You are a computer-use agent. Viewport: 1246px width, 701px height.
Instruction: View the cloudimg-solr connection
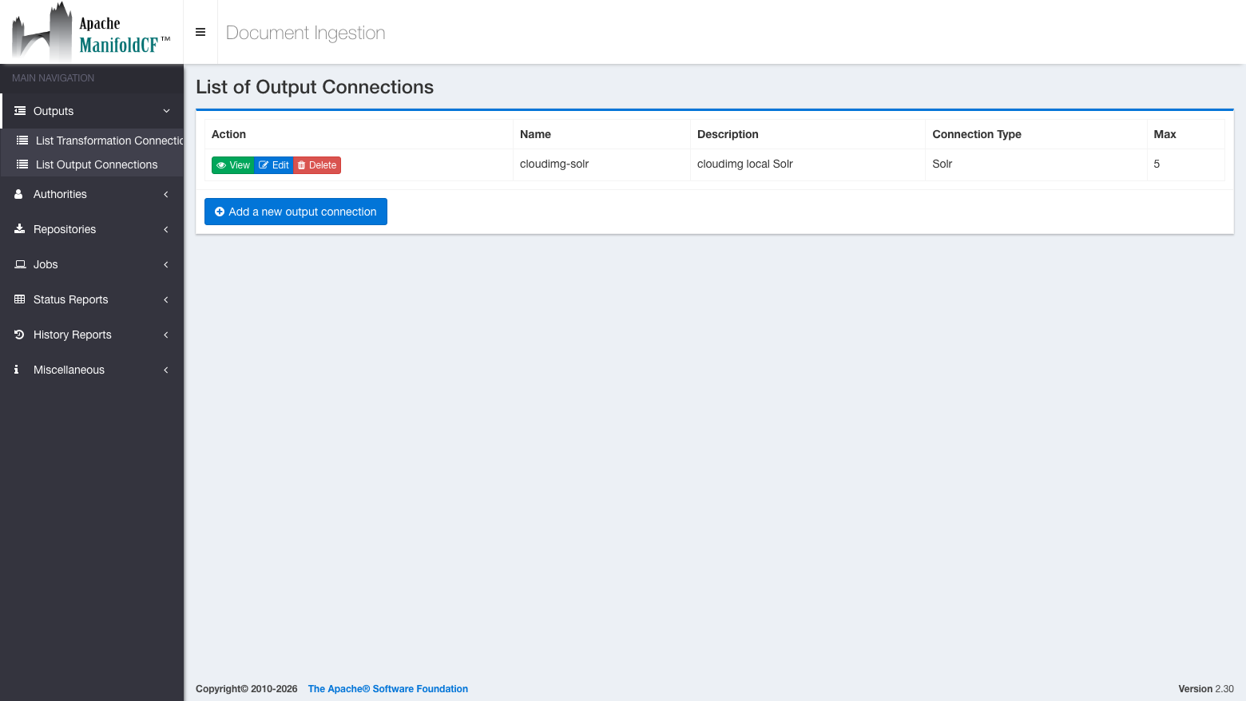click(x=233, y=165)
